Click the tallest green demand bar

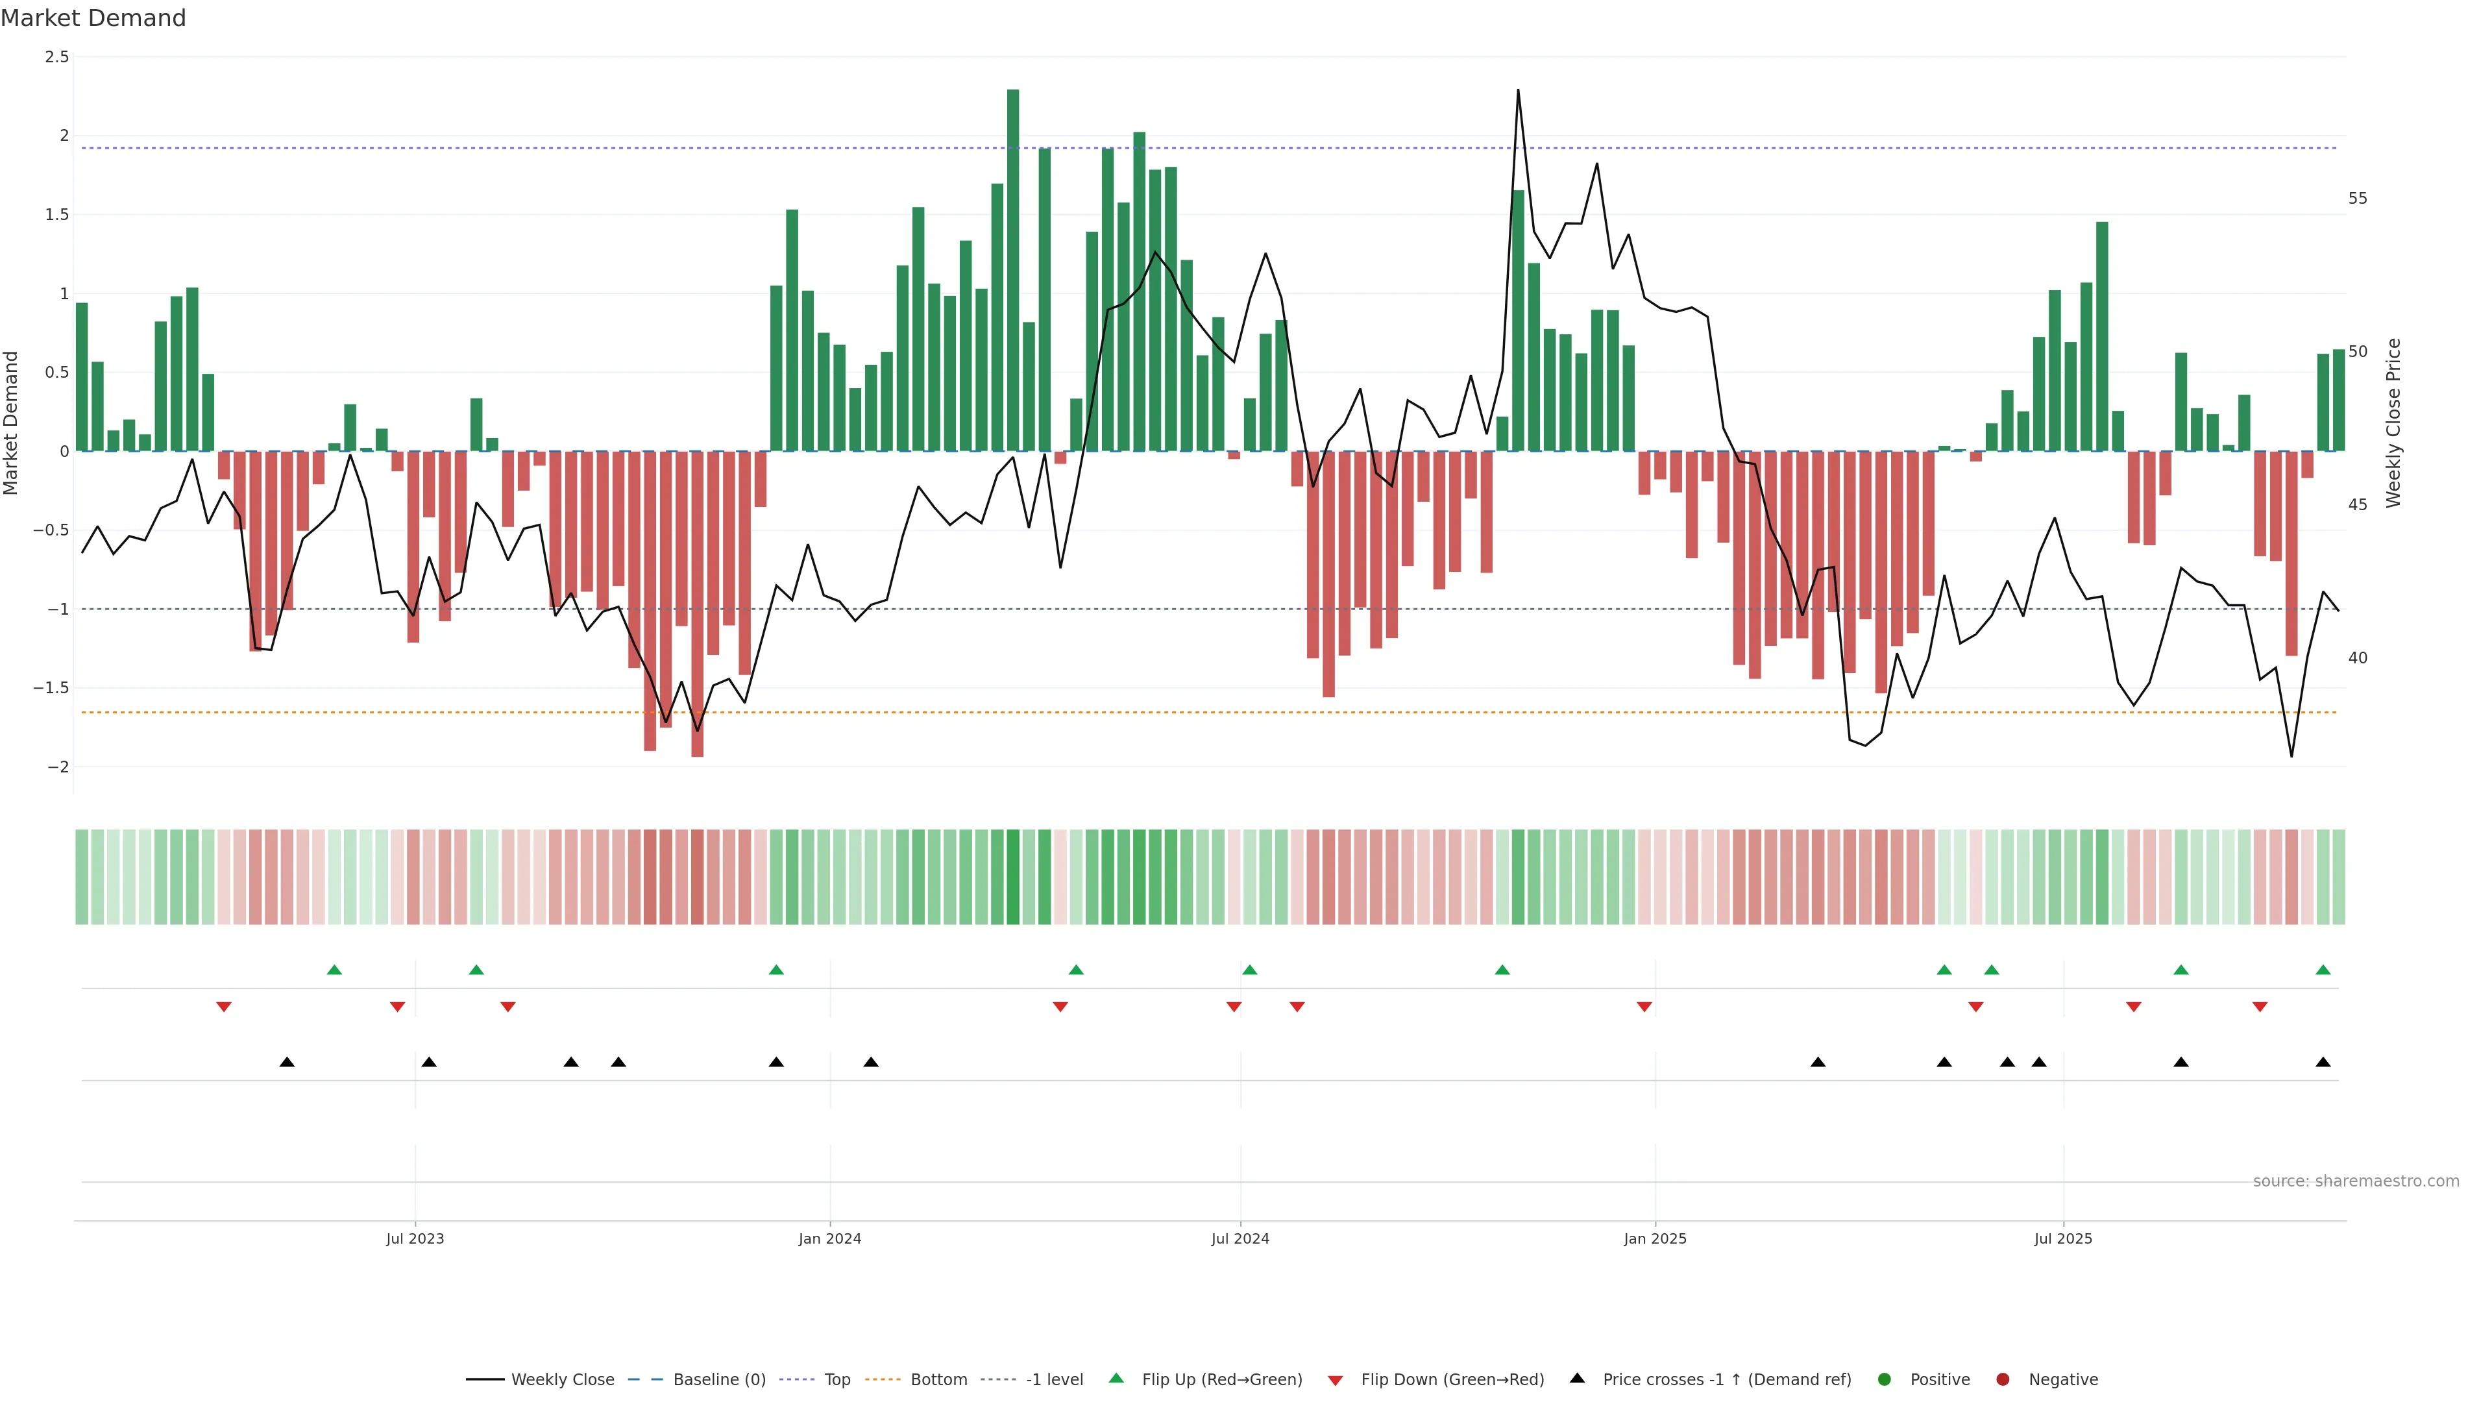point(1013,271)
